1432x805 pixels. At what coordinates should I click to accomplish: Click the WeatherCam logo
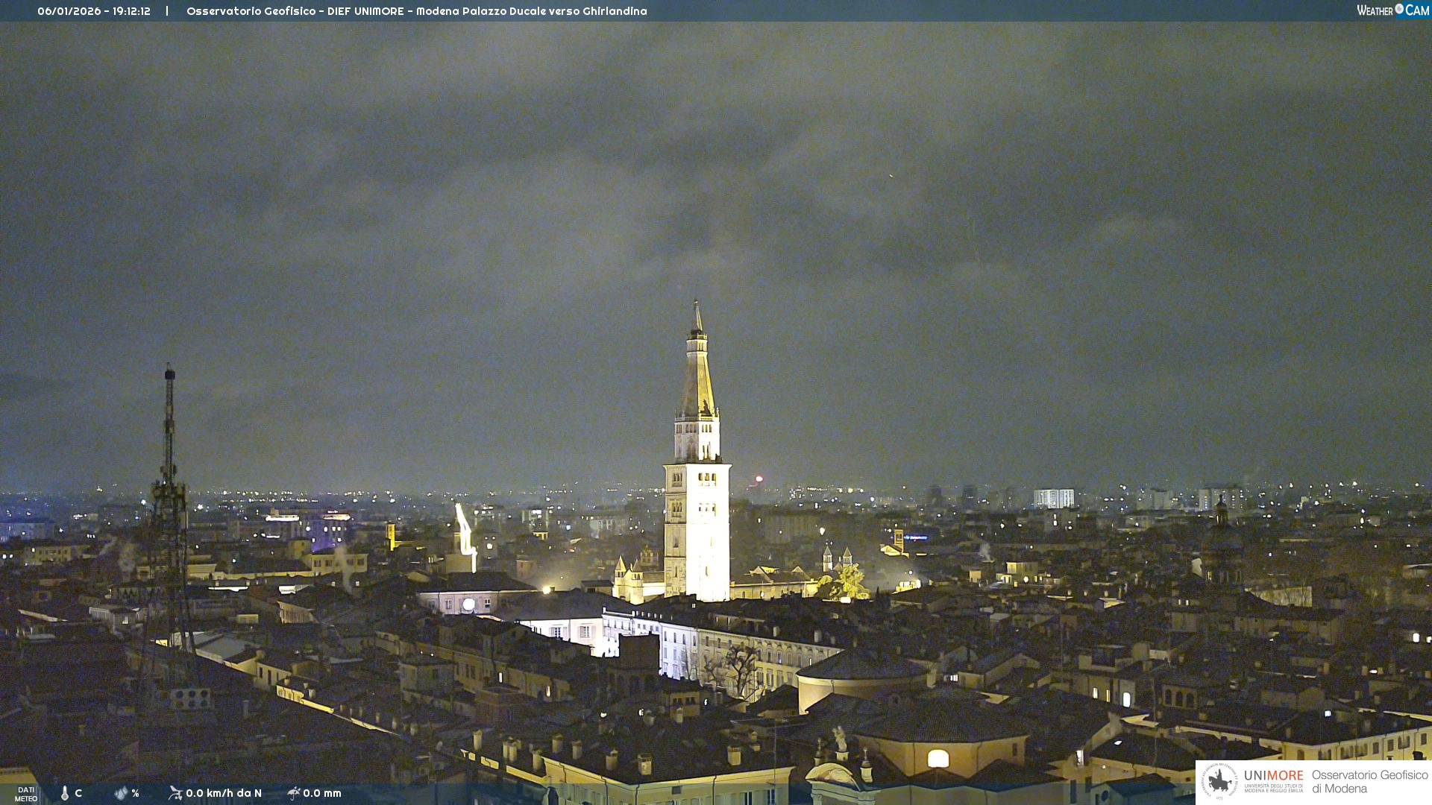[1392, 10]
